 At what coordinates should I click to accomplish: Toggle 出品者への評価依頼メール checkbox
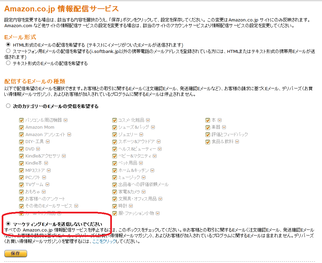(115, 185)
